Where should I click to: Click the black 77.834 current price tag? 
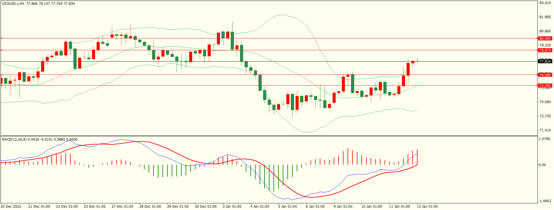545,61
